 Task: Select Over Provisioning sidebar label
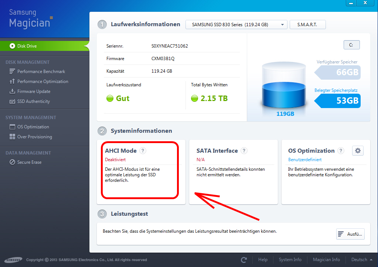(34, 136)
